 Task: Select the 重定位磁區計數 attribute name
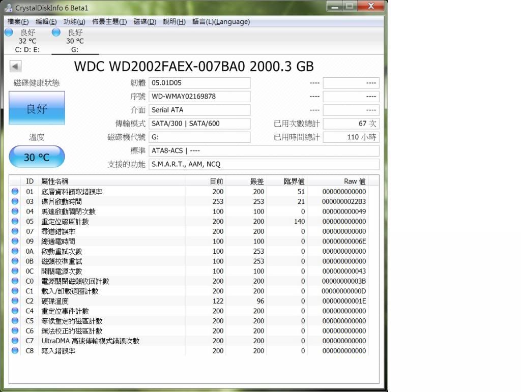(x=65, y=222)
